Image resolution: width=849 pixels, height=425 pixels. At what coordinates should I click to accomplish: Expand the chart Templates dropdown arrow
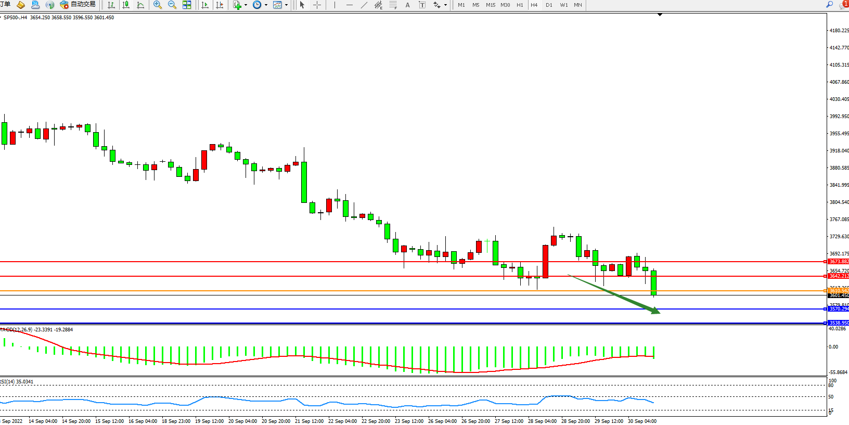click(x=286, y=5)
